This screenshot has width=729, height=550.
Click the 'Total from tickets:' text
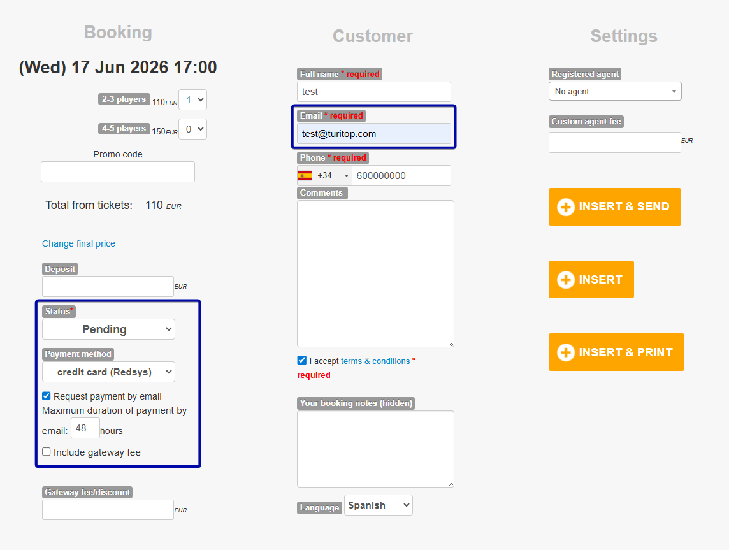point(89,205)
